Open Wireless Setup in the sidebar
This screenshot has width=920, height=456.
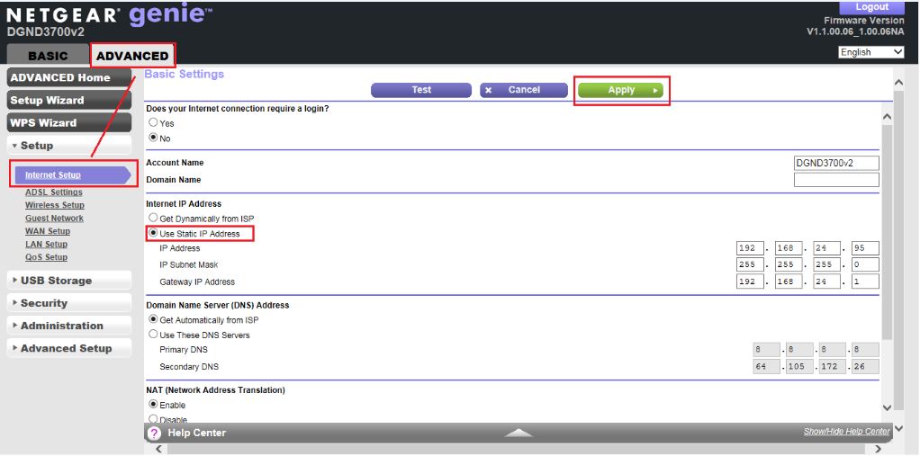click(x=54, y=205)
